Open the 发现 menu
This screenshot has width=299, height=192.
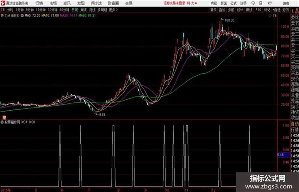point(81,3)
